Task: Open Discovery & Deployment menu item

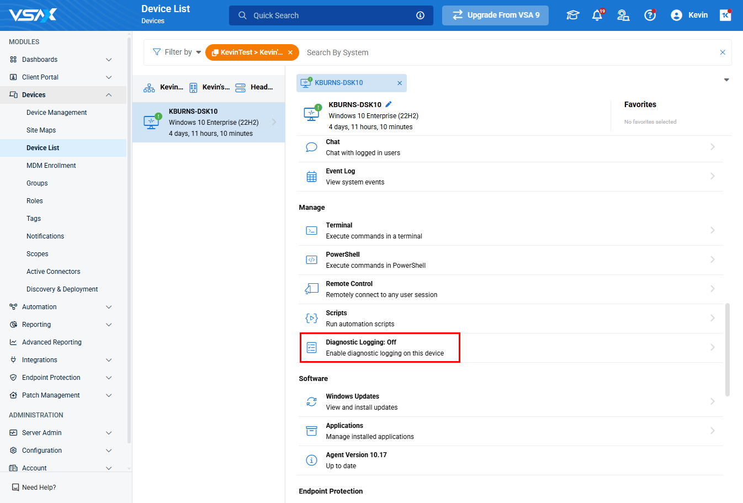Action: point(62,289)
